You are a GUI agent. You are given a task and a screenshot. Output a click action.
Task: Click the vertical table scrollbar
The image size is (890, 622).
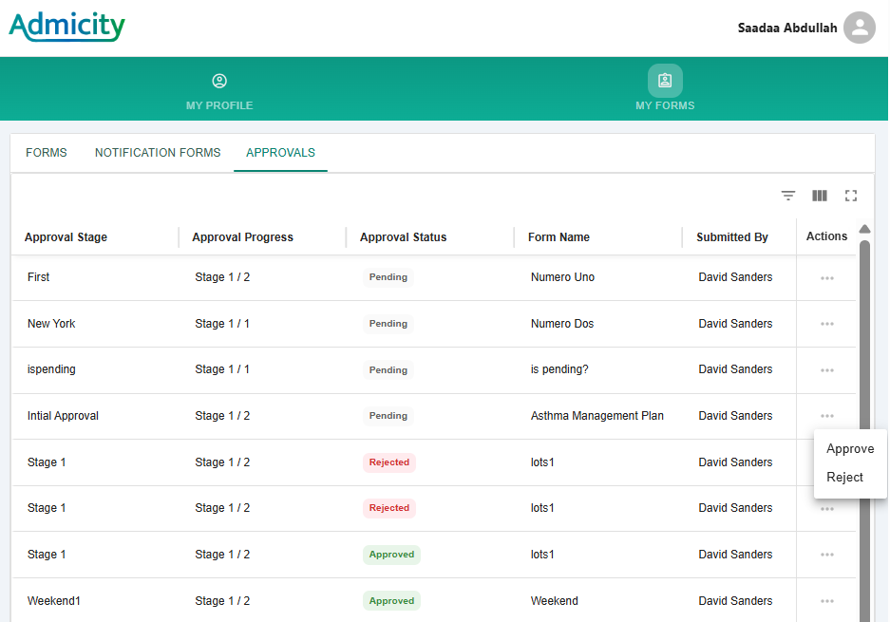click(x=864, y=427)
